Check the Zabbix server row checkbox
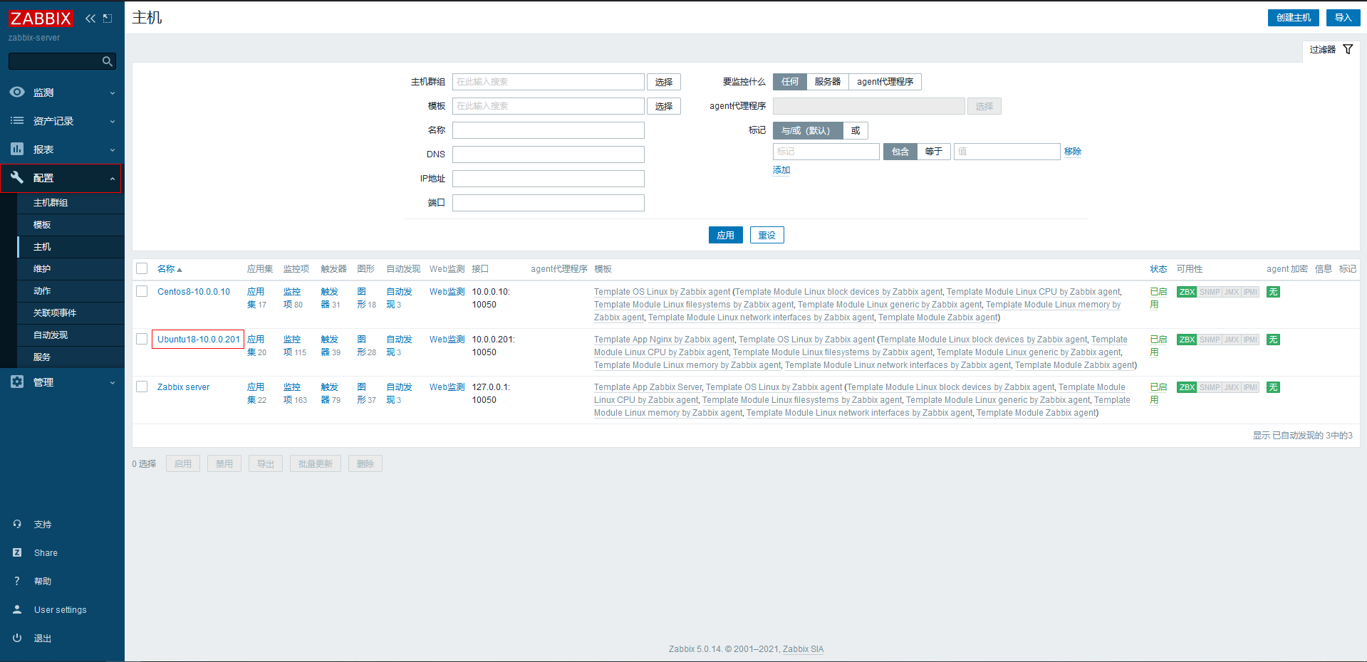Screen dimensions: 1367x662 [142, 387]
